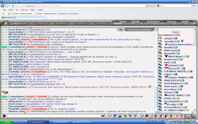The width and height of the screenshot is (198, 124).
Task: Click the IE refresh icon beside address bar
Action: pos(150,6)
